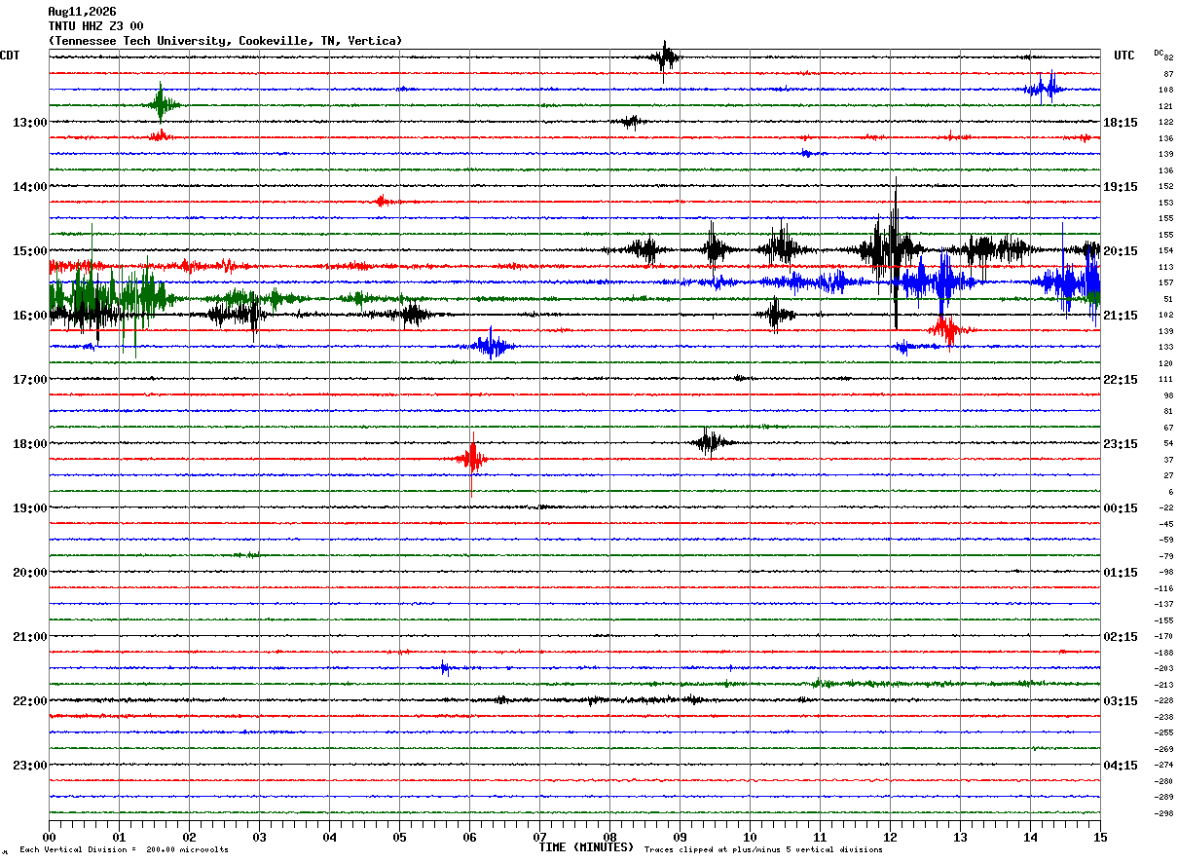
Task: Click the 20:15 UTC time label
Action: coord(1121,251)
